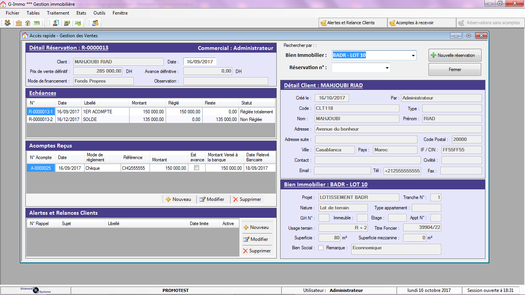Open the Etats menu
This screenshot has width=525, height=295.
tap(81, 13)
